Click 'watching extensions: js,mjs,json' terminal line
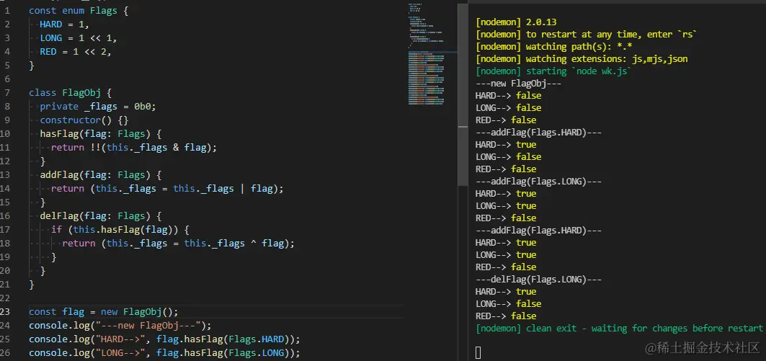This screenshot has height=361, width=766. point(582,58)
